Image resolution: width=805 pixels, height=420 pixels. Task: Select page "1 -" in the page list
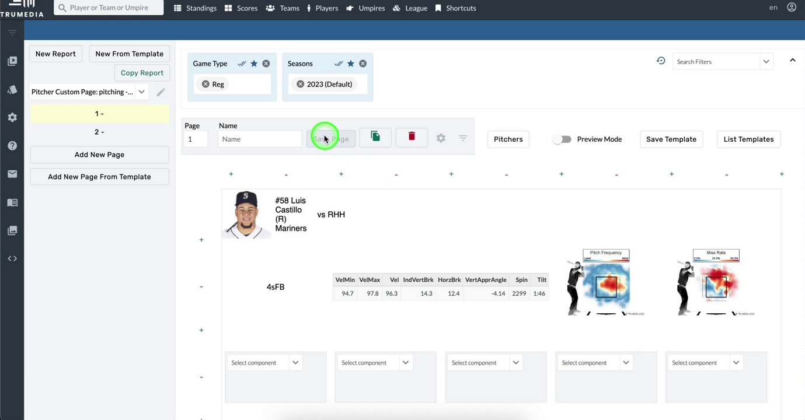pos(99,114)
